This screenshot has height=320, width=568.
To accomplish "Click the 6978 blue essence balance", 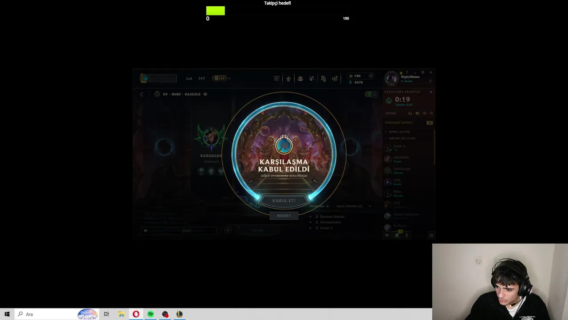I will [x=356, y=82].
